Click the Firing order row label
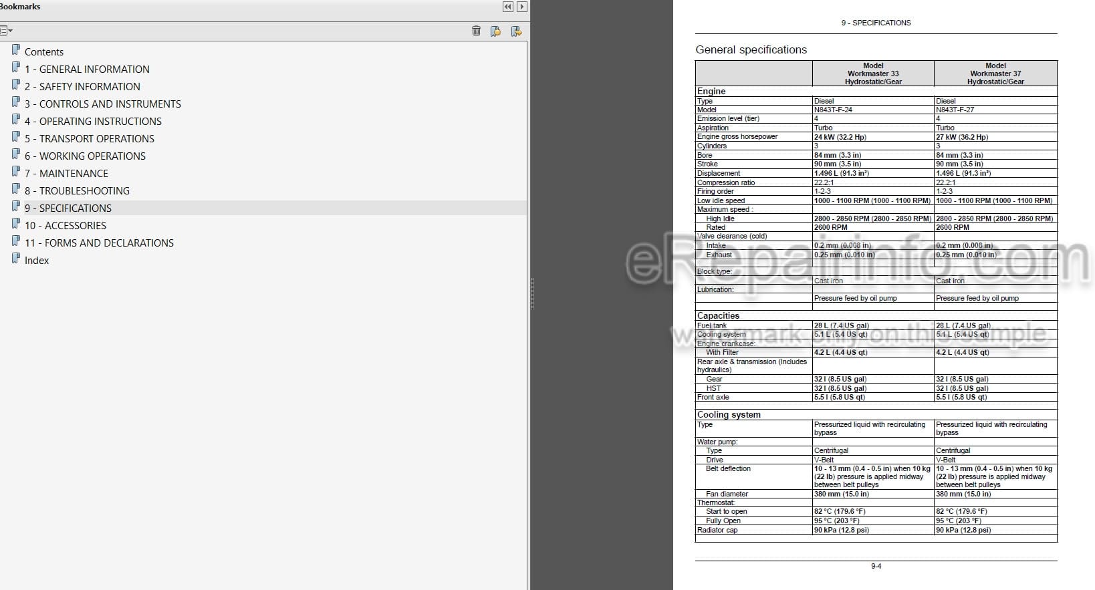The image size is (1095, 590). coord(715,191)
